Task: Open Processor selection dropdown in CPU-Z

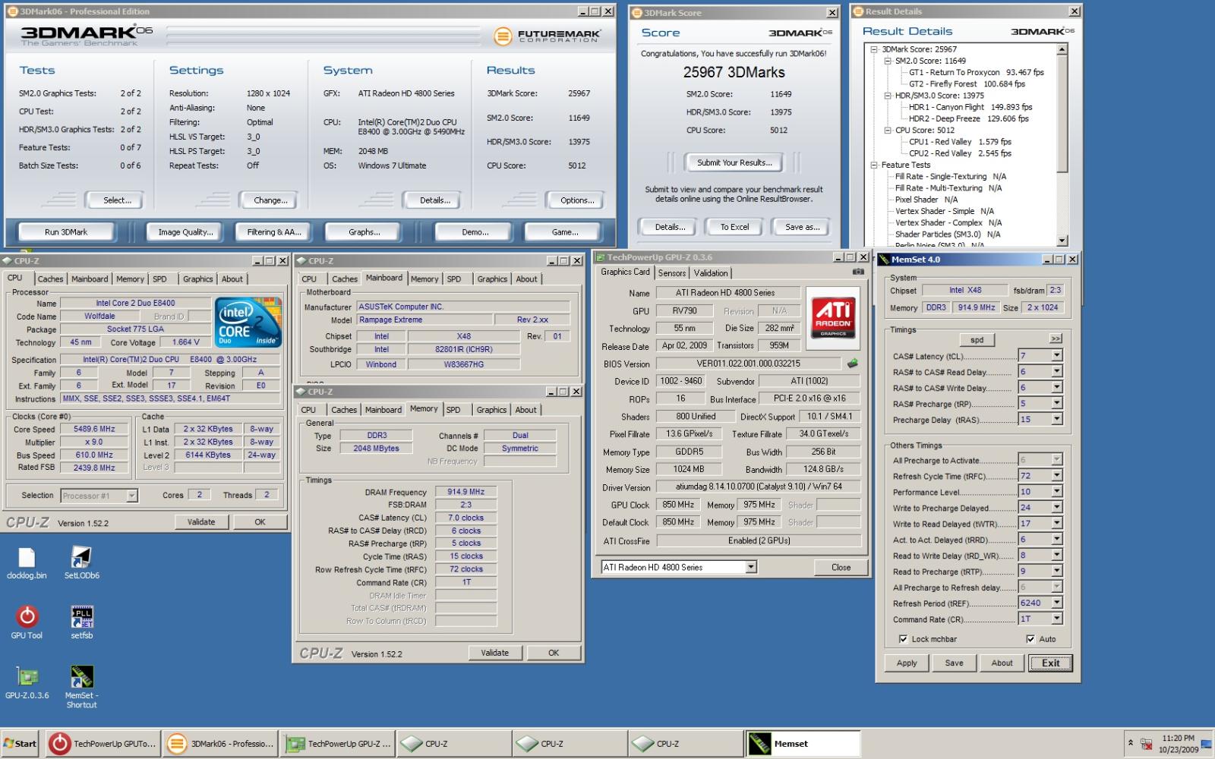Action: [132, 496]
